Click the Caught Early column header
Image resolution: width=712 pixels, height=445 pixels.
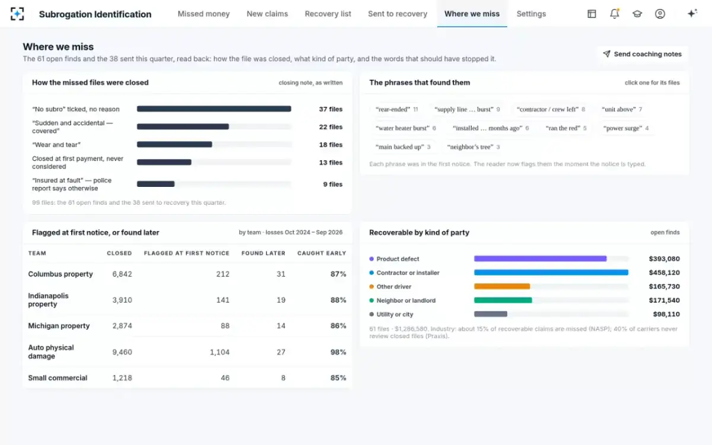pyautogui.click(x=322, y=253)
